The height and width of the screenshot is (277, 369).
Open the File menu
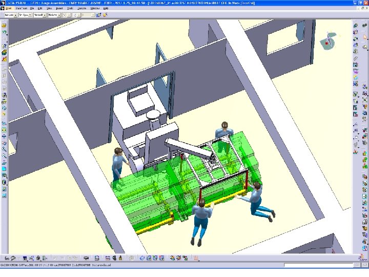tap(32, 8)
